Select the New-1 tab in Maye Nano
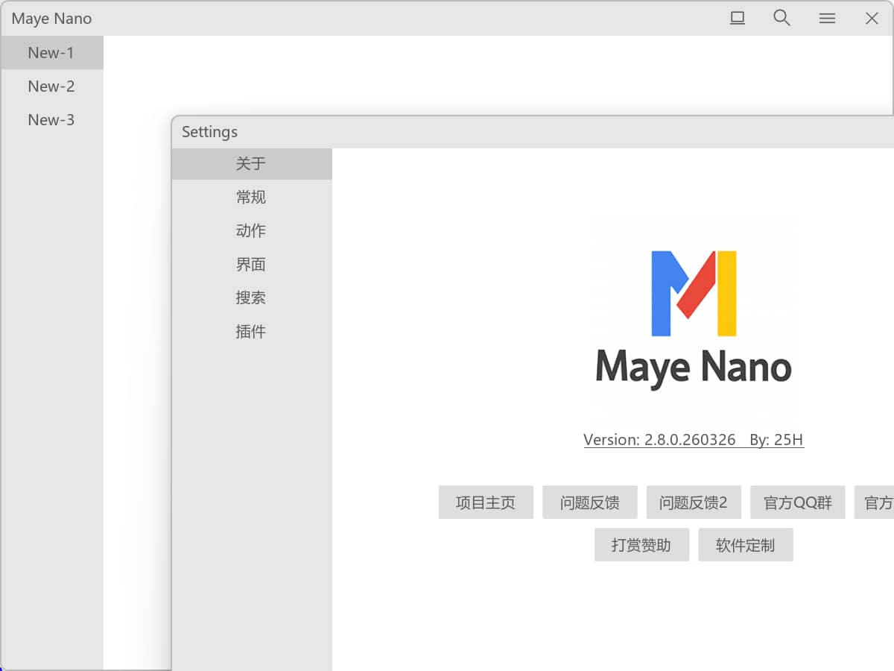The width and height of the screenshot is (894, 671). [52, 53]
